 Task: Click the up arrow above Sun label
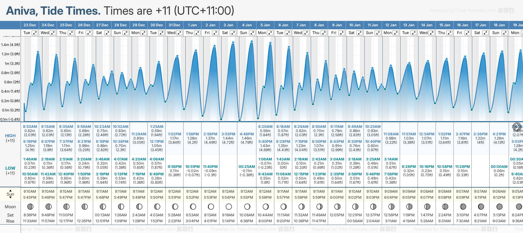pos(10,190)
